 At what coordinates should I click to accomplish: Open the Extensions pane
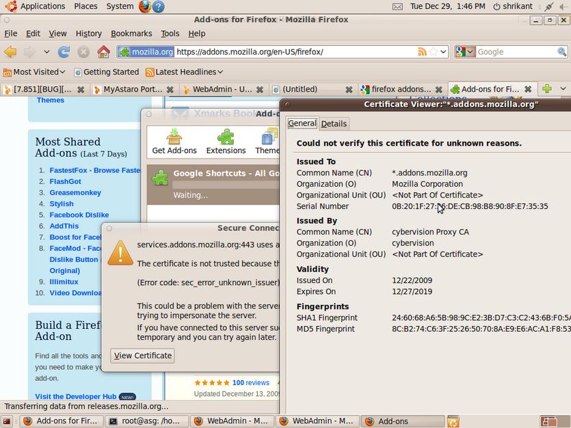[x=226, y=142]
